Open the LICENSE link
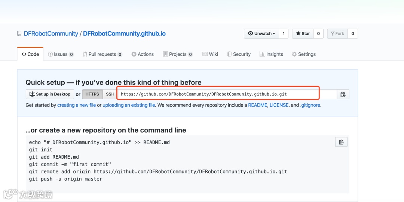The width and height of the screenshot is (404, 202). pyautogui.click(x=279, y=105)
